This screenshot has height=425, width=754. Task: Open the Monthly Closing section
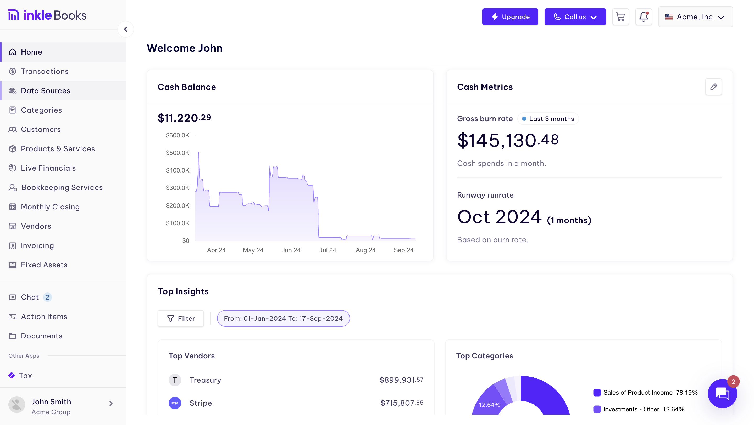[50, 207]
